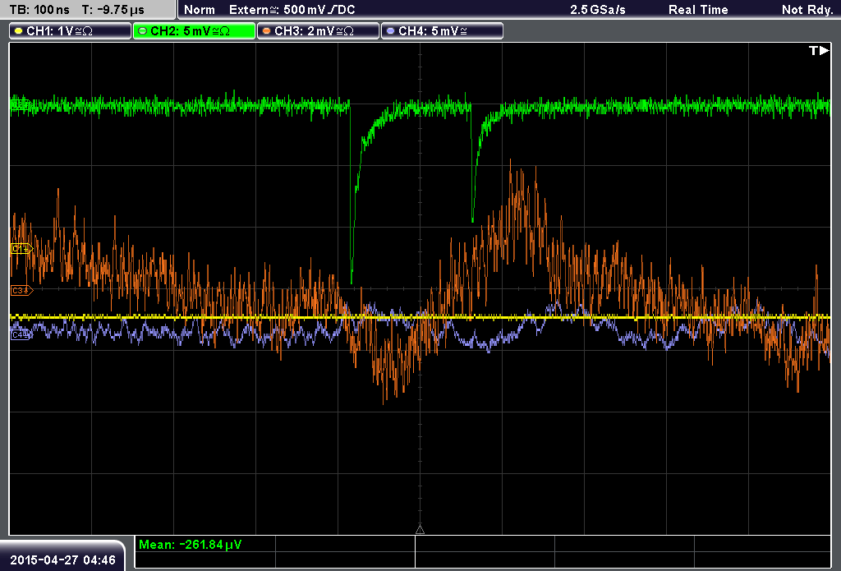Click the Norm trigger mode label
This screenshot has height=571, width=841.
(x=200, y=10)
